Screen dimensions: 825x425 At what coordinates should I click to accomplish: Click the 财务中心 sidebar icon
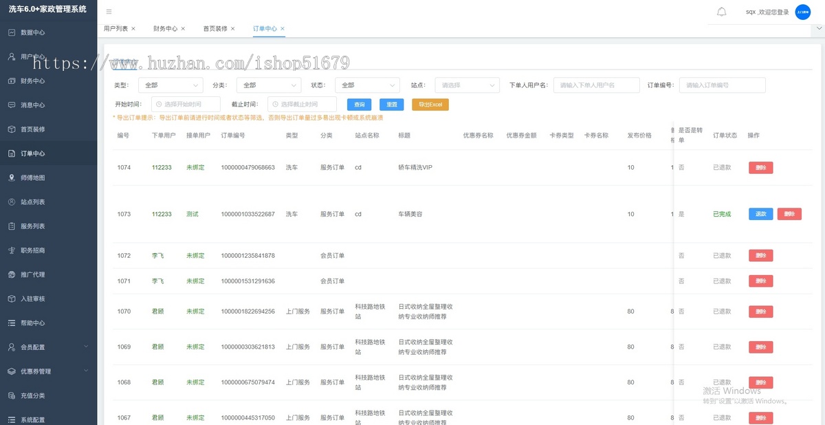(x=12, y=80)
